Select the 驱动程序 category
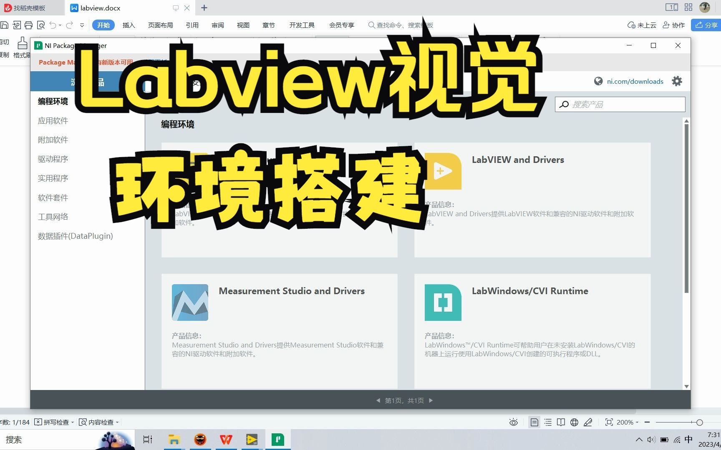Viewport: 721px width, 450px height. tap(53, 159)
